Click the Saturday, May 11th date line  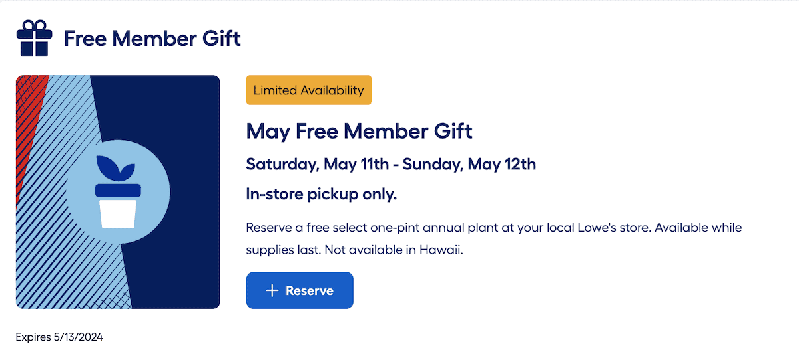[x=318, y=164]
